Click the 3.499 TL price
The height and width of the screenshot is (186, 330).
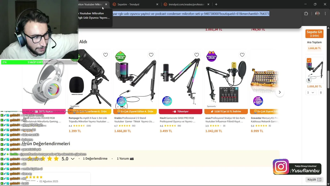[x=166, y=131]
